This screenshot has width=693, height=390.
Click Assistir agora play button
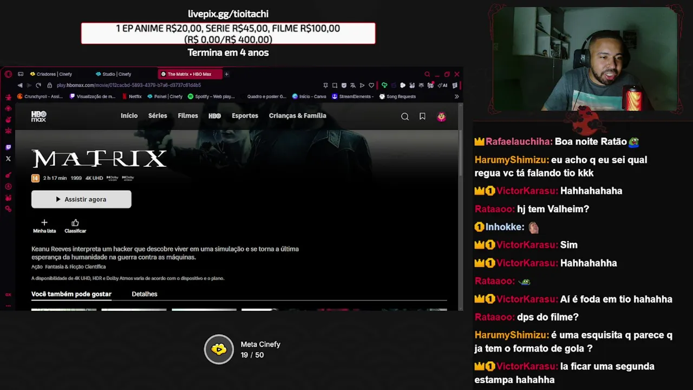[x=81, y=199]
